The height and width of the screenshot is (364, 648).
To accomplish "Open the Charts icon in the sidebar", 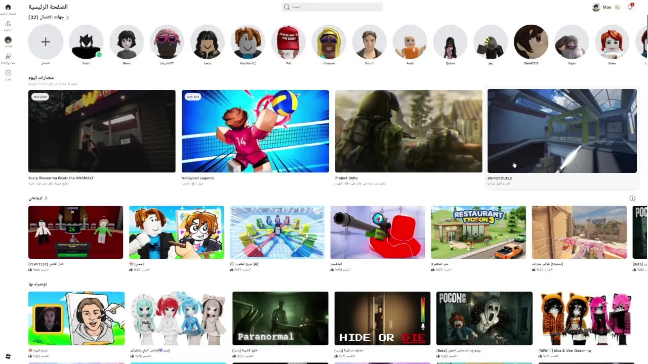I will (x=8, y=23).
